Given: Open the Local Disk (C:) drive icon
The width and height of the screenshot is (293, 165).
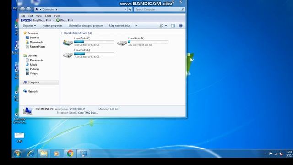Looking at the screenshot, I should coord(68,43).
